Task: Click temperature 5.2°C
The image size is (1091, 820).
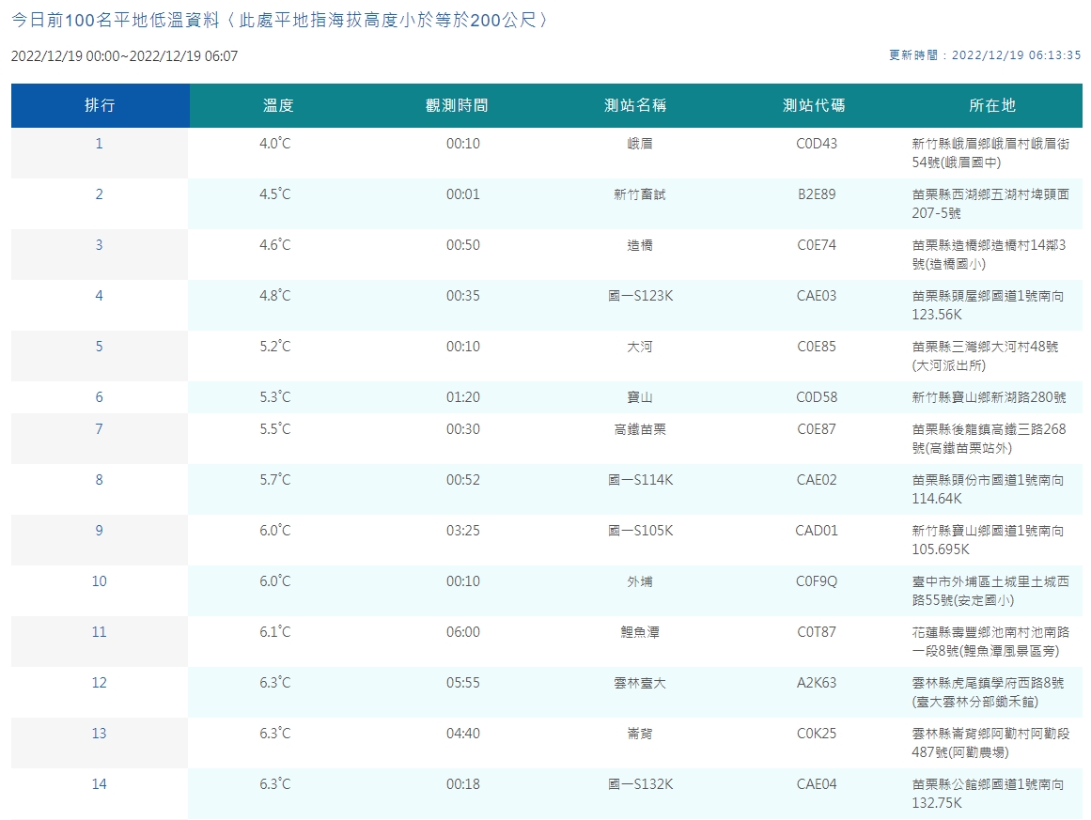Action: [x=275, y=347]
